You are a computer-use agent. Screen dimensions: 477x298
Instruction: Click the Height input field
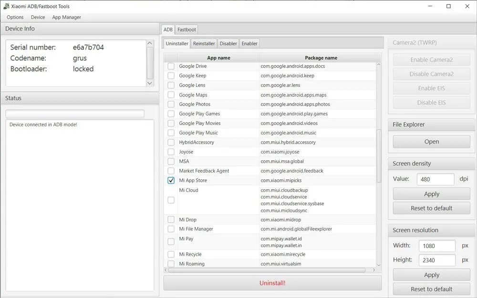437,260
